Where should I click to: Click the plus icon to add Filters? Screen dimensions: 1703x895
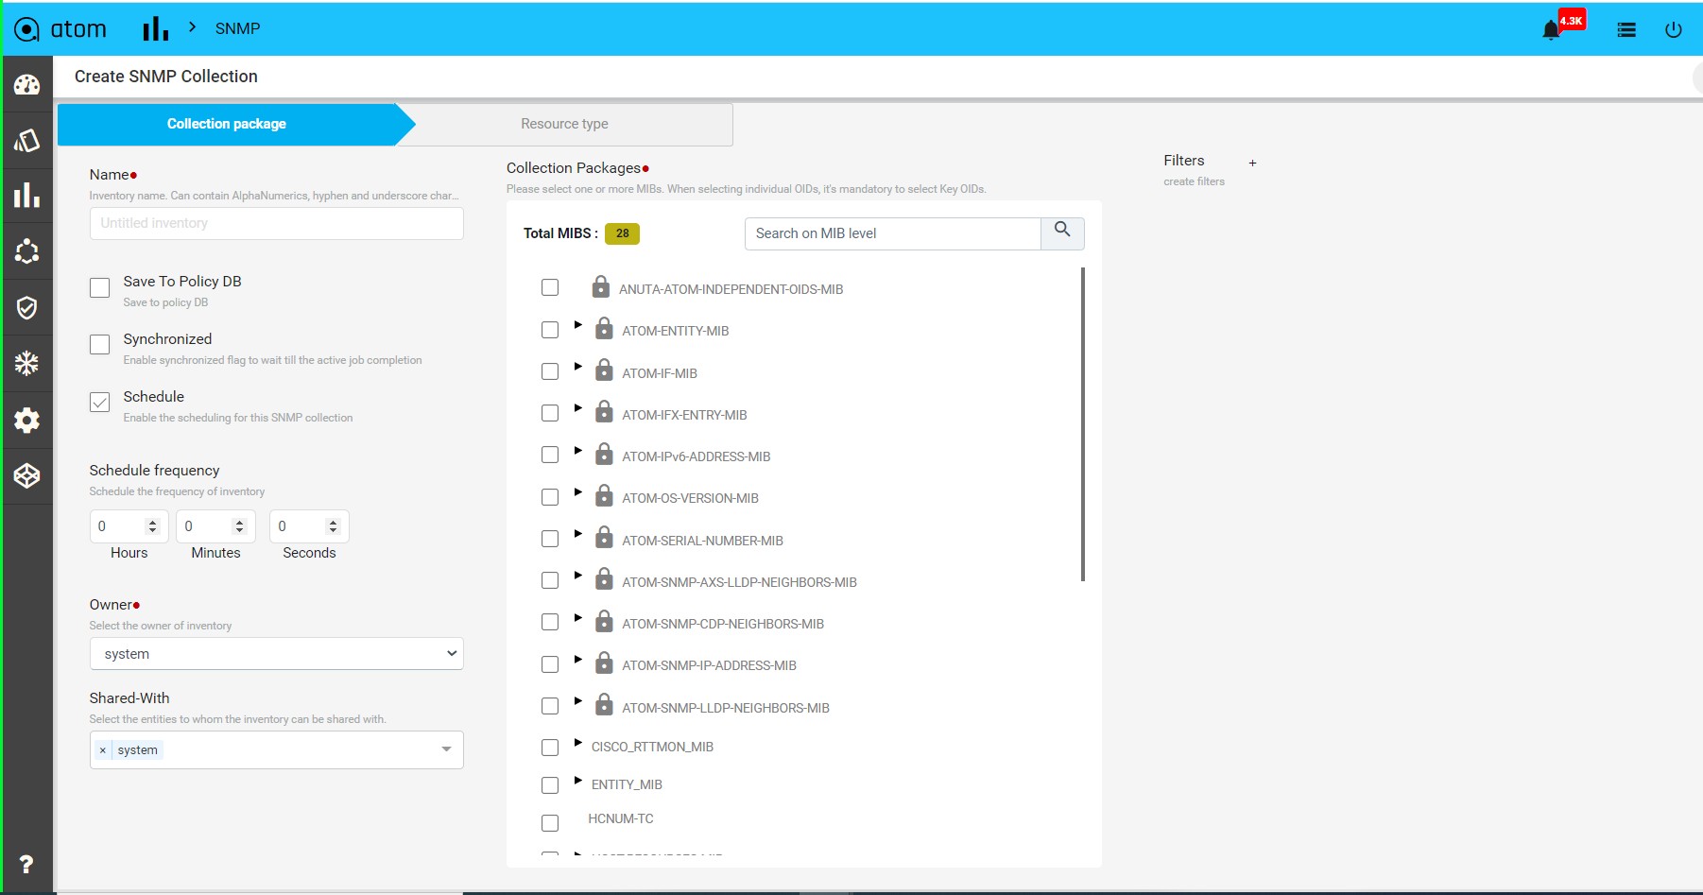coord(1252,163)
